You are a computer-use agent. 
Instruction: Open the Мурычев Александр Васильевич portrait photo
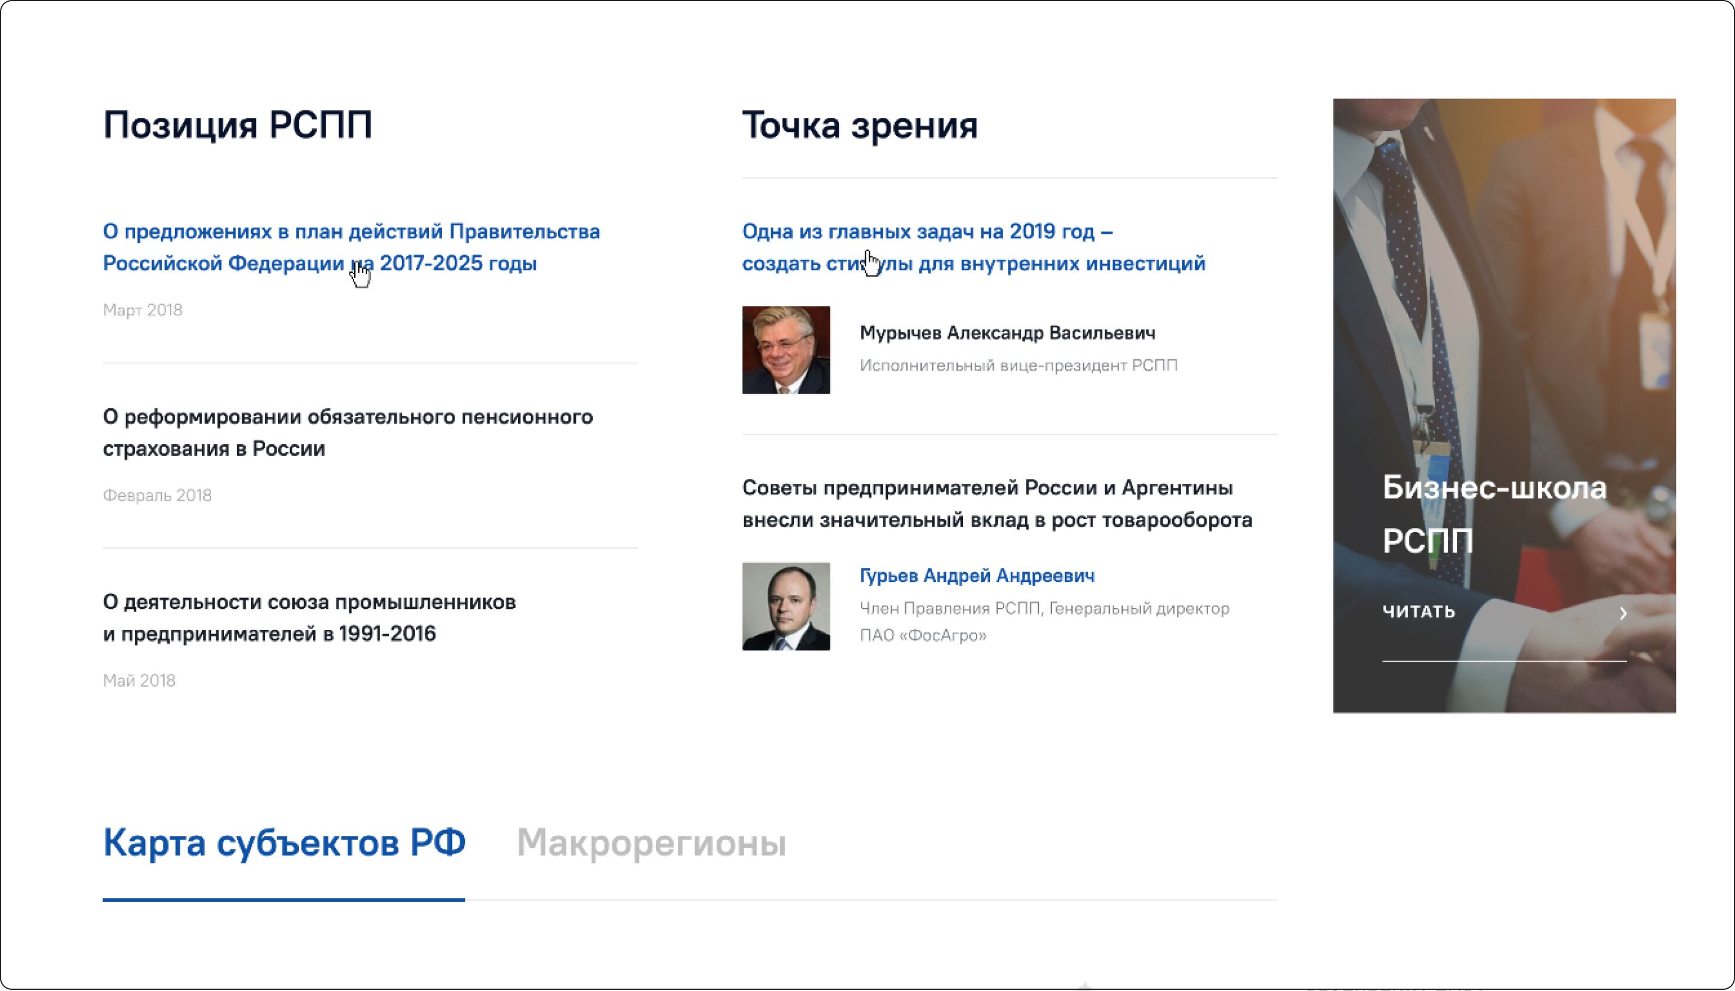coord(786,350)
